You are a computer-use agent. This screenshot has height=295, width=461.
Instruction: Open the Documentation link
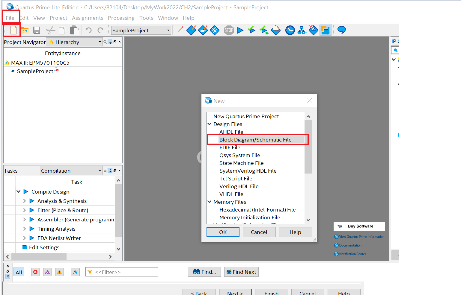348,245
